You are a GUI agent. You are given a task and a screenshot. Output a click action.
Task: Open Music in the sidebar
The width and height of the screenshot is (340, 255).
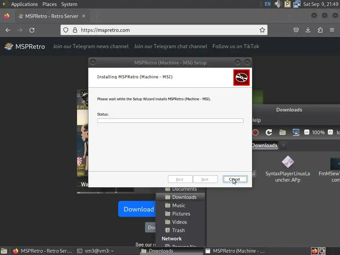(180, 205)
